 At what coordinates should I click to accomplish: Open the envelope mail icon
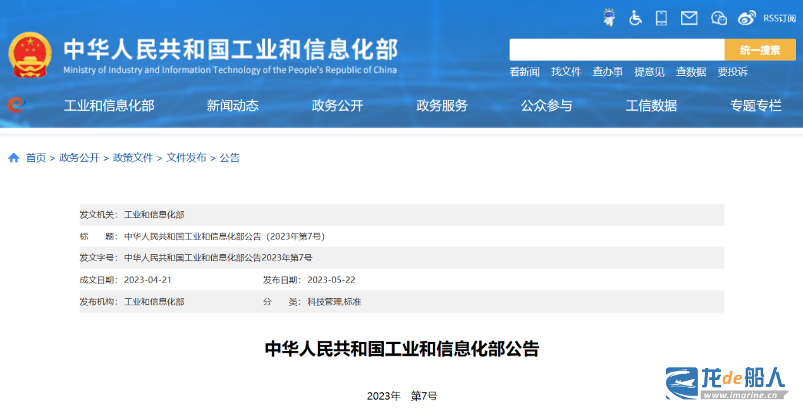tap(689, 18)
